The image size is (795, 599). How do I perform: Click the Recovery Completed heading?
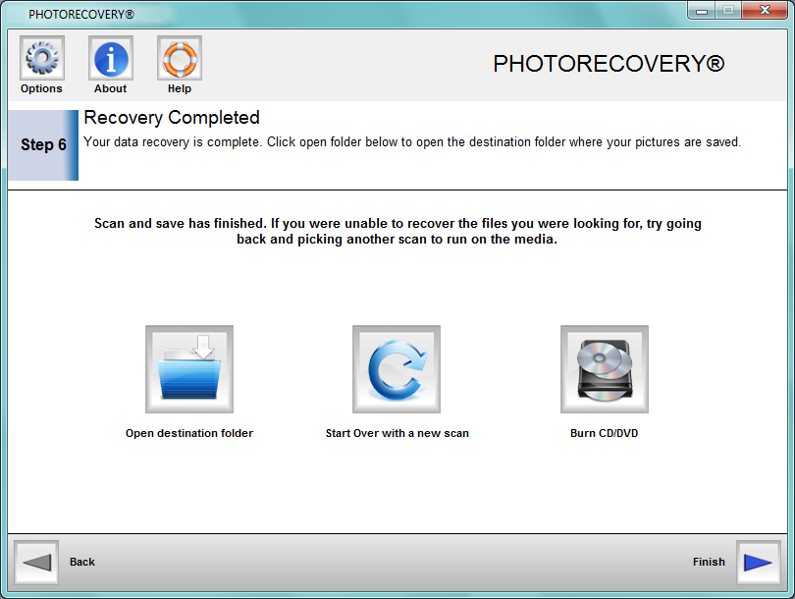point(172,118)
